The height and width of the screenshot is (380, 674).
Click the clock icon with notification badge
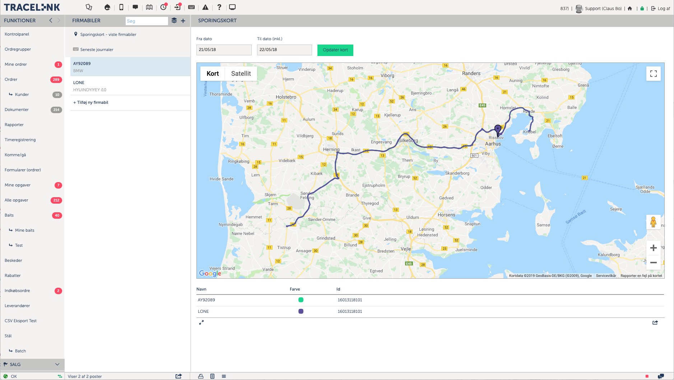point(163,7)
